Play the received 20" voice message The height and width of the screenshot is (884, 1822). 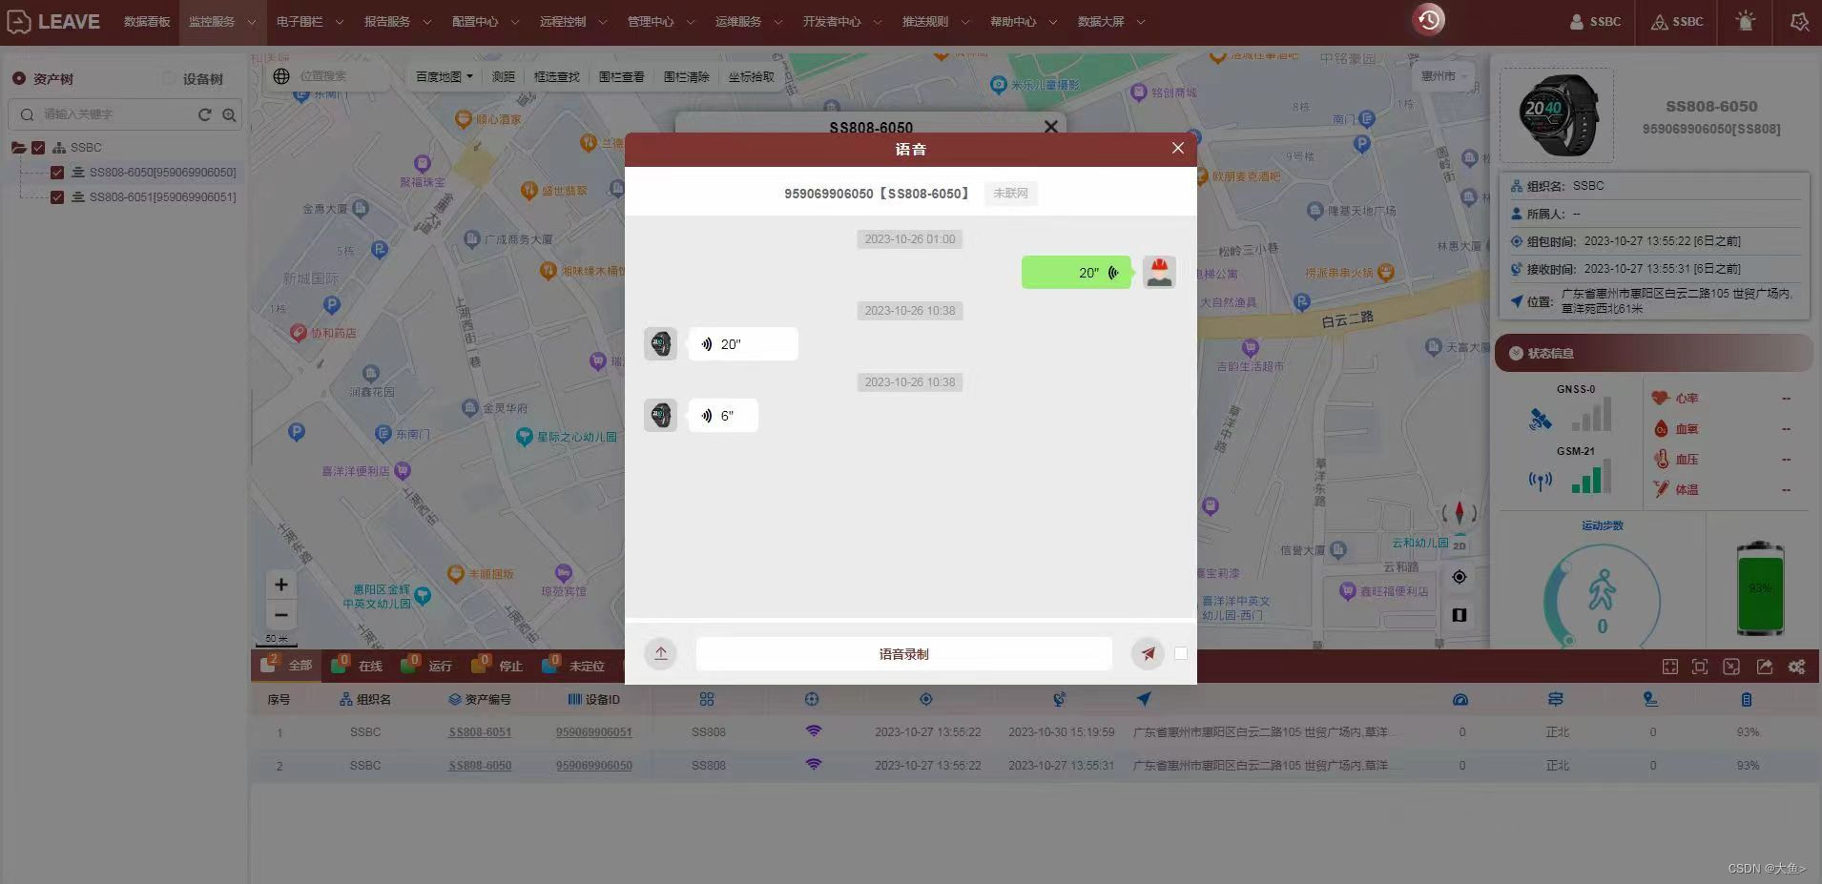[x=743, y=344]
